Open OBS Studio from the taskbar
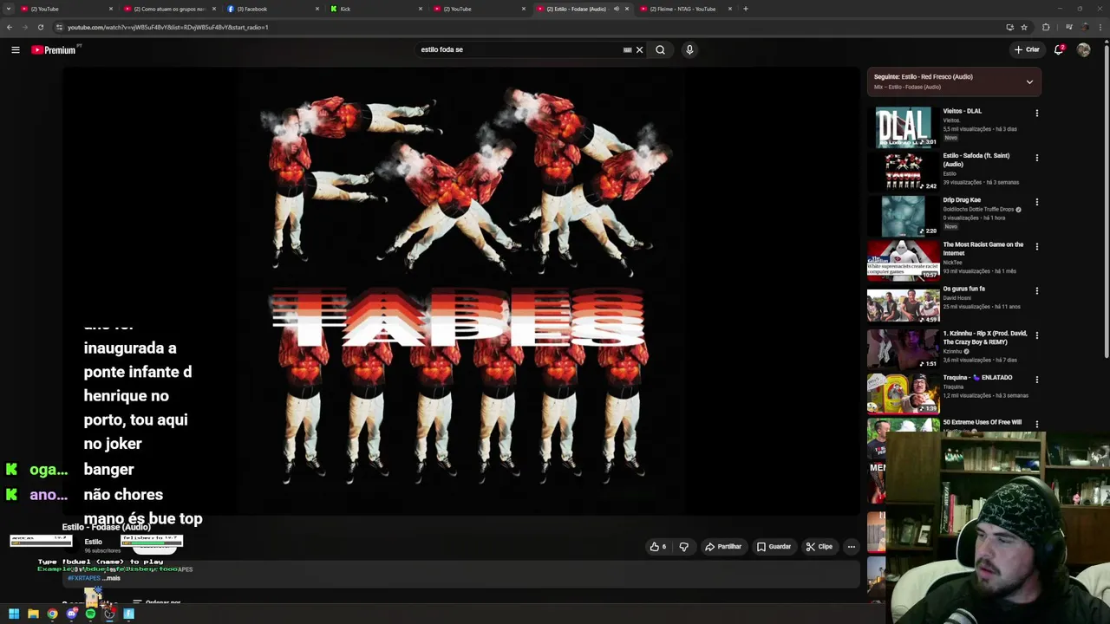1110x624 pixels. click(109, 614)
